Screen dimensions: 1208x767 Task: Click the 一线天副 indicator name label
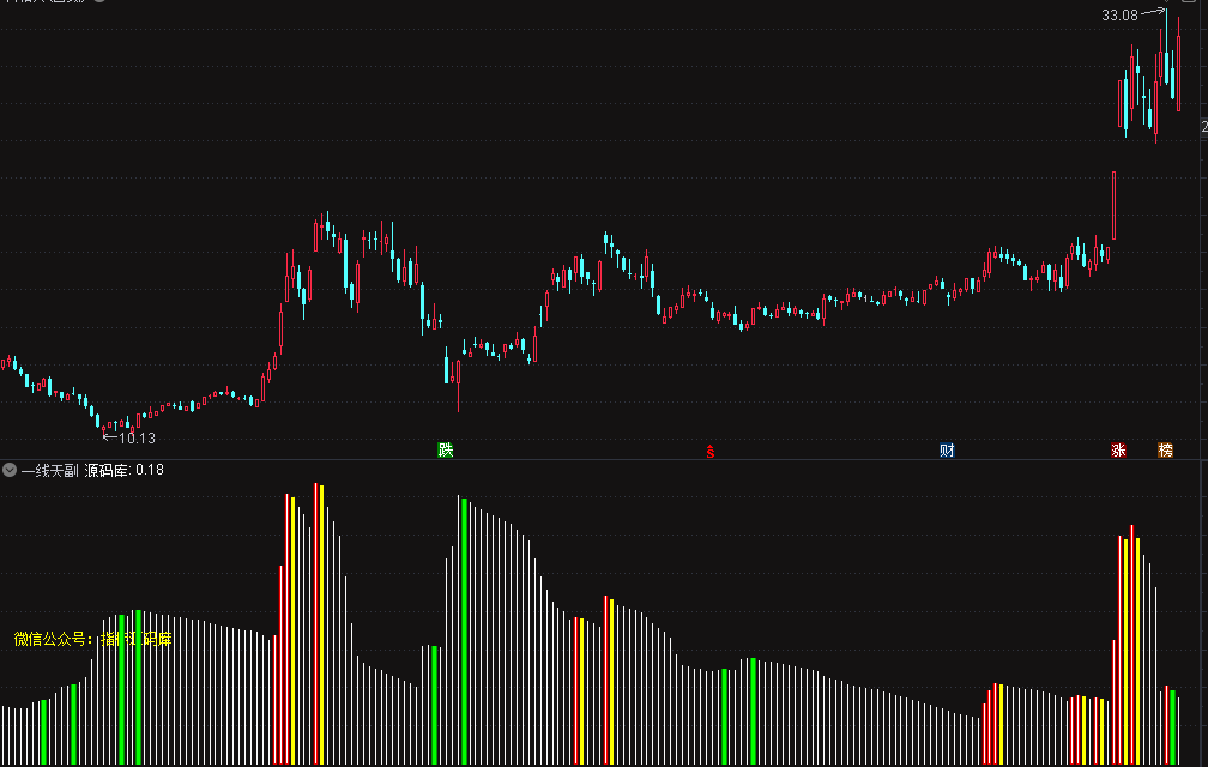pos(50,470)
